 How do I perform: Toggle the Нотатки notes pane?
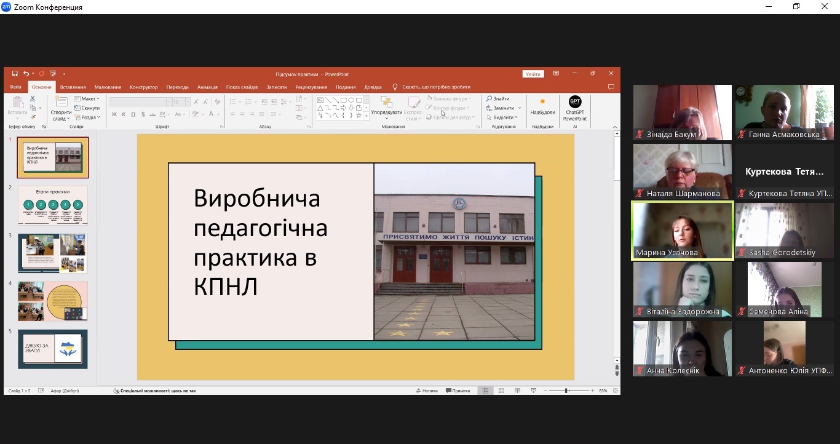427,390
